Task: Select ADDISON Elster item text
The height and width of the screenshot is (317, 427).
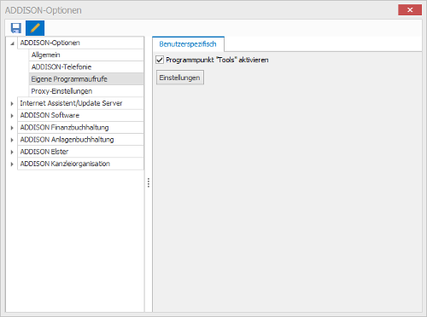Action: coord(44,152)
